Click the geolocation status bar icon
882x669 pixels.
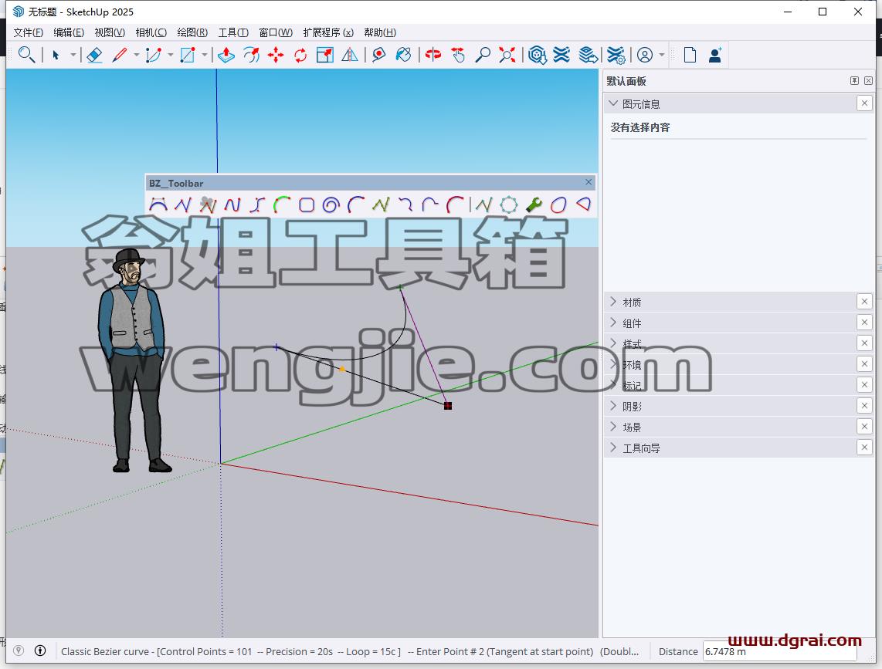click(x=19, y=650)
